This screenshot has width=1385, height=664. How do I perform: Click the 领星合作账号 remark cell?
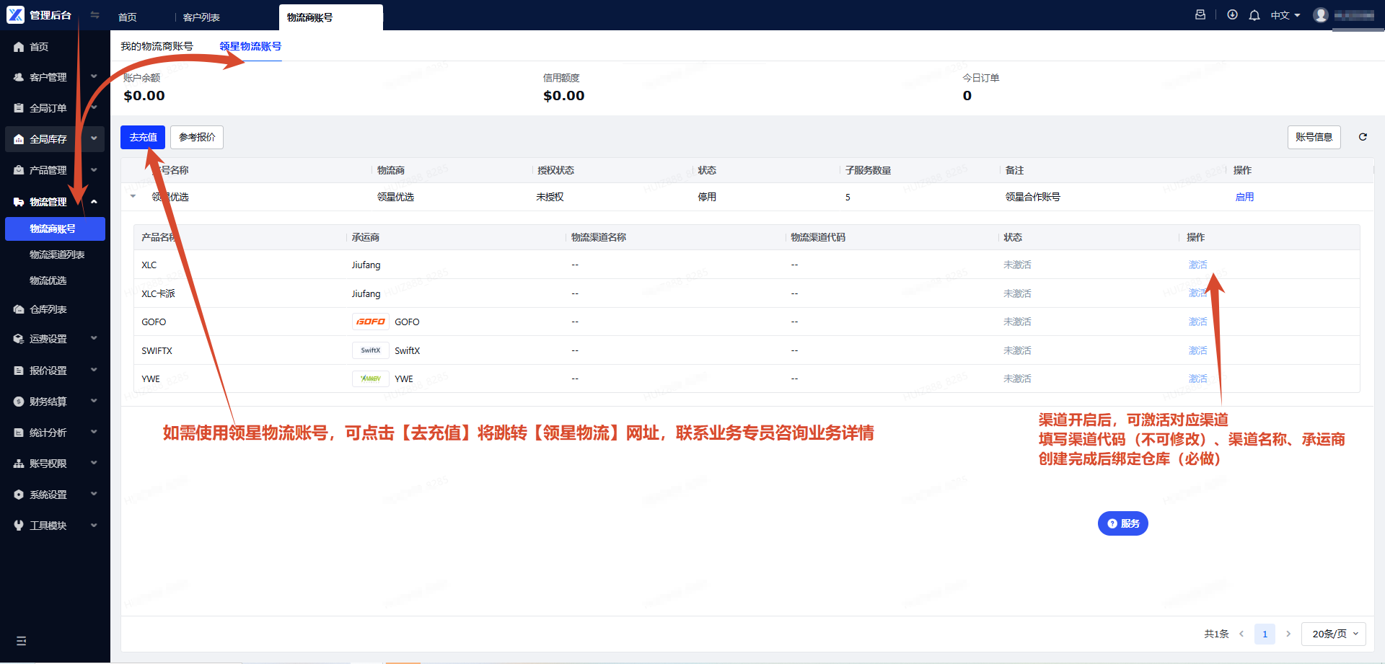click(1032, 197)
